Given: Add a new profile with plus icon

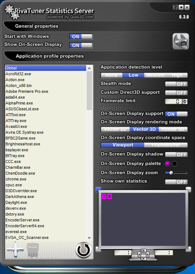Looking at the screenshot, I should [15, 250].
